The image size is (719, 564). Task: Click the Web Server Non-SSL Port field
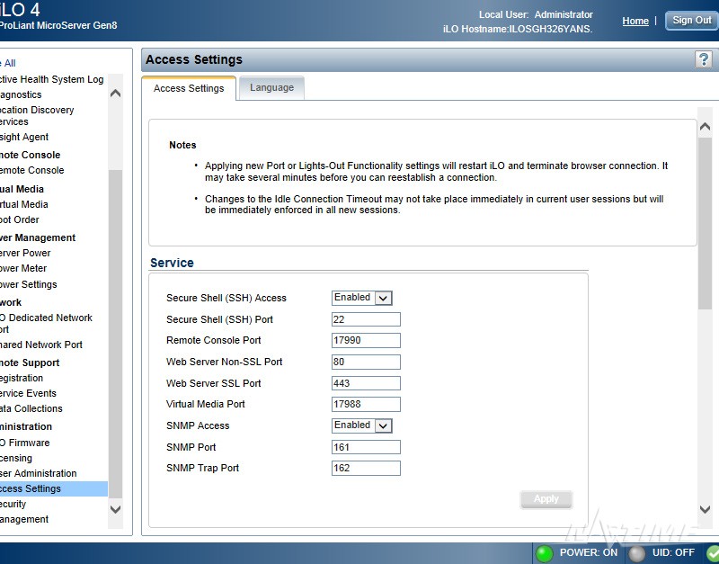(366, 363)
